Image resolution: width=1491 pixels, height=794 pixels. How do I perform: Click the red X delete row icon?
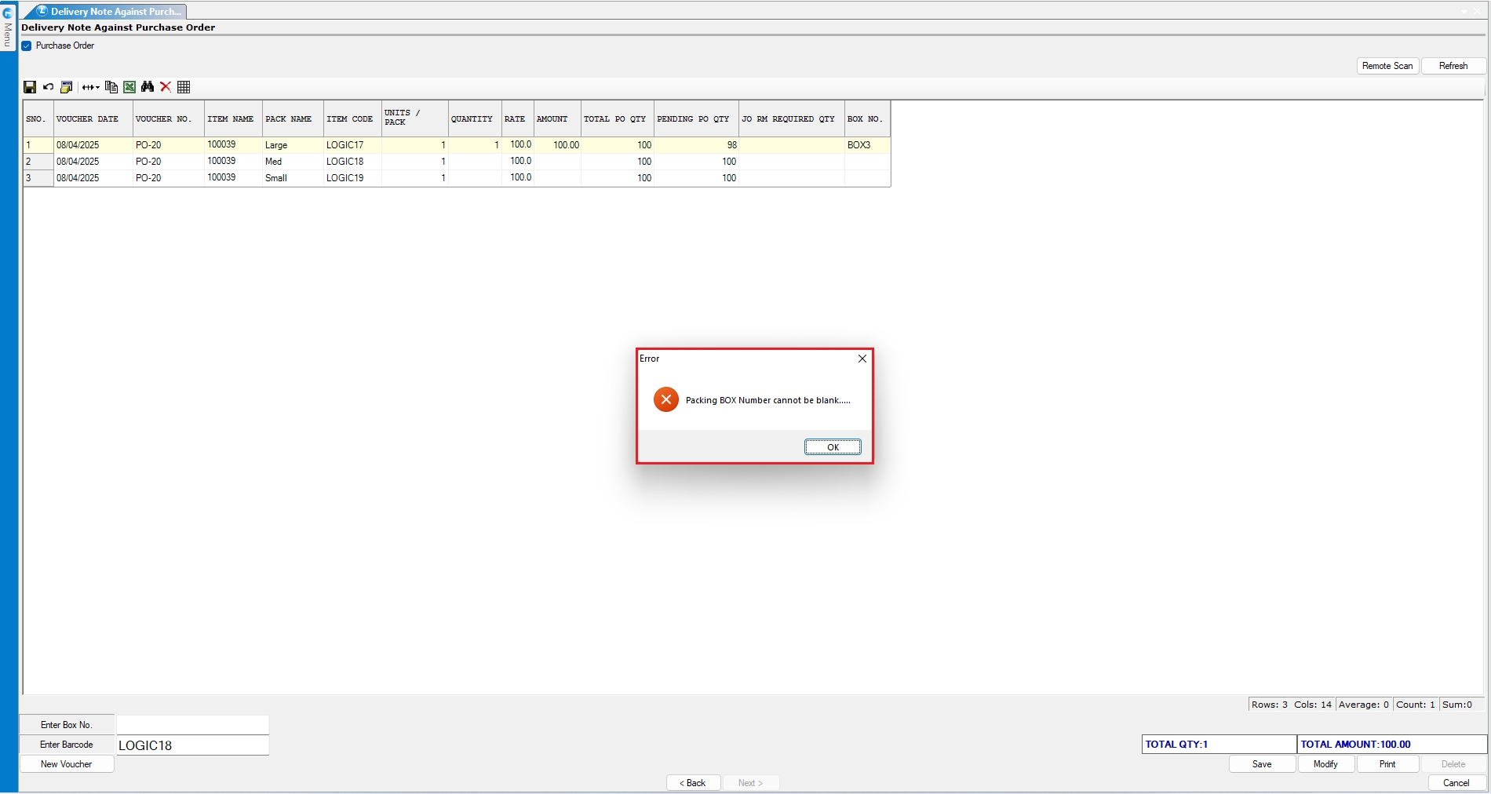click(166, 87)
